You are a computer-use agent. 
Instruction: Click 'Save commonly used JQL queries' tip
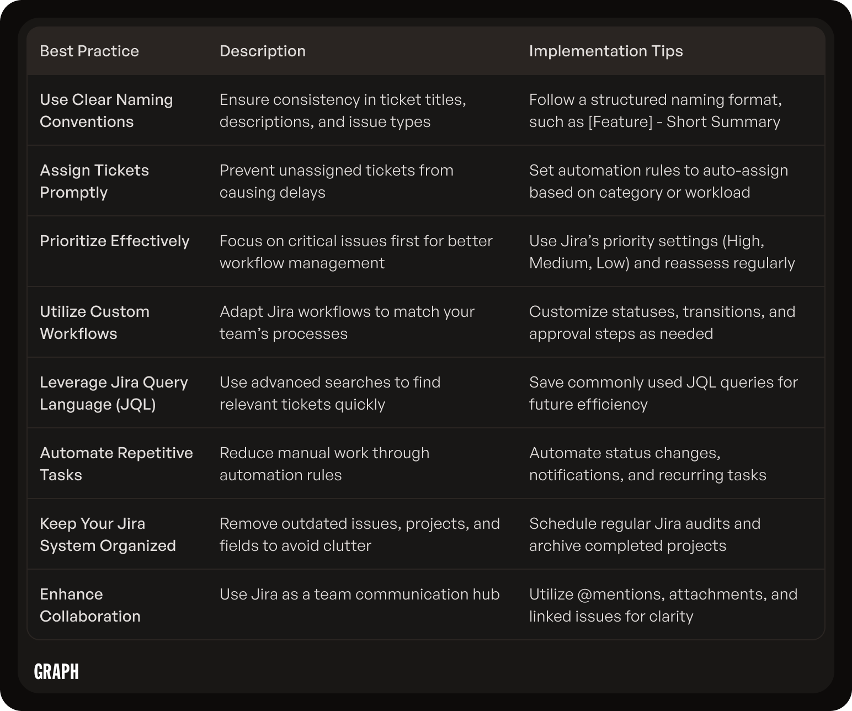click(x=663, y=393)
